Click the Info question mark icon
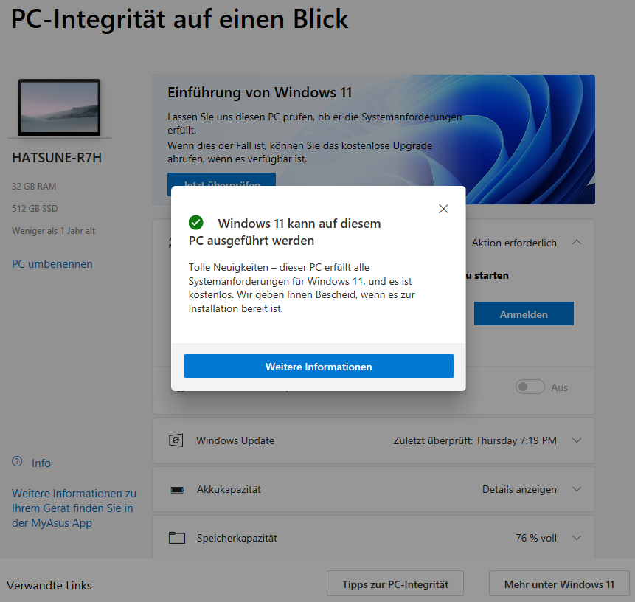Screen dimensions: 635x602 [17, 461]
